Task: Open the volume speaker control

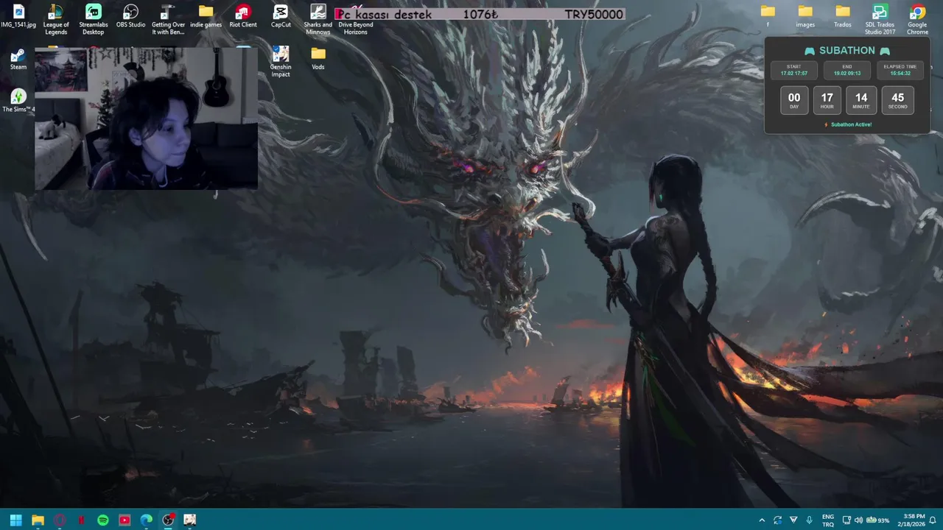Action: (858, 520)
